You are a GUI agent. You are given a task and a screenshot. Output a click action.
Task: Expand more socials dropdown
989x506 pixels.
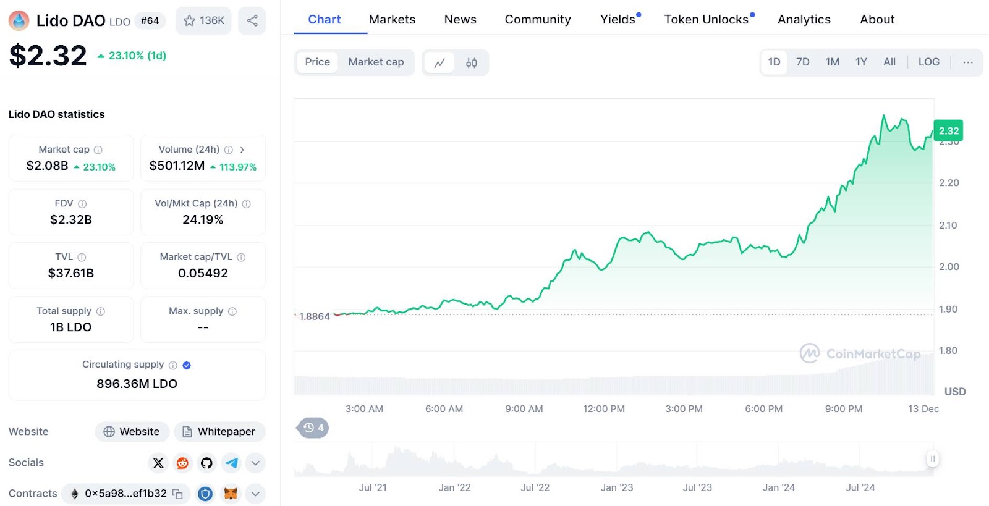click(x=255, y=463)
